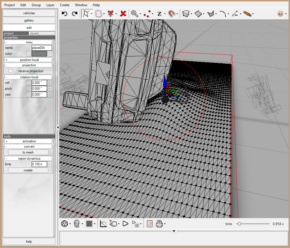Viewport: 290px width, 248px height.
Task: Choose the lasso selection tool
Action: click(x=98, y=14)
